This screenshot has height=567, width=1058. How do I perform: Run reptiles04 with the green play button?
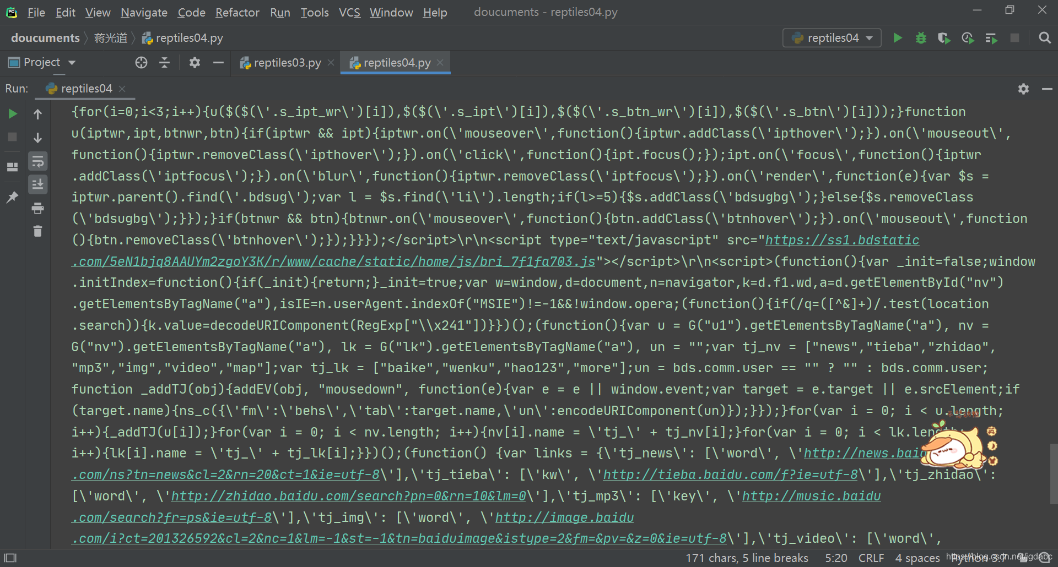898,38
